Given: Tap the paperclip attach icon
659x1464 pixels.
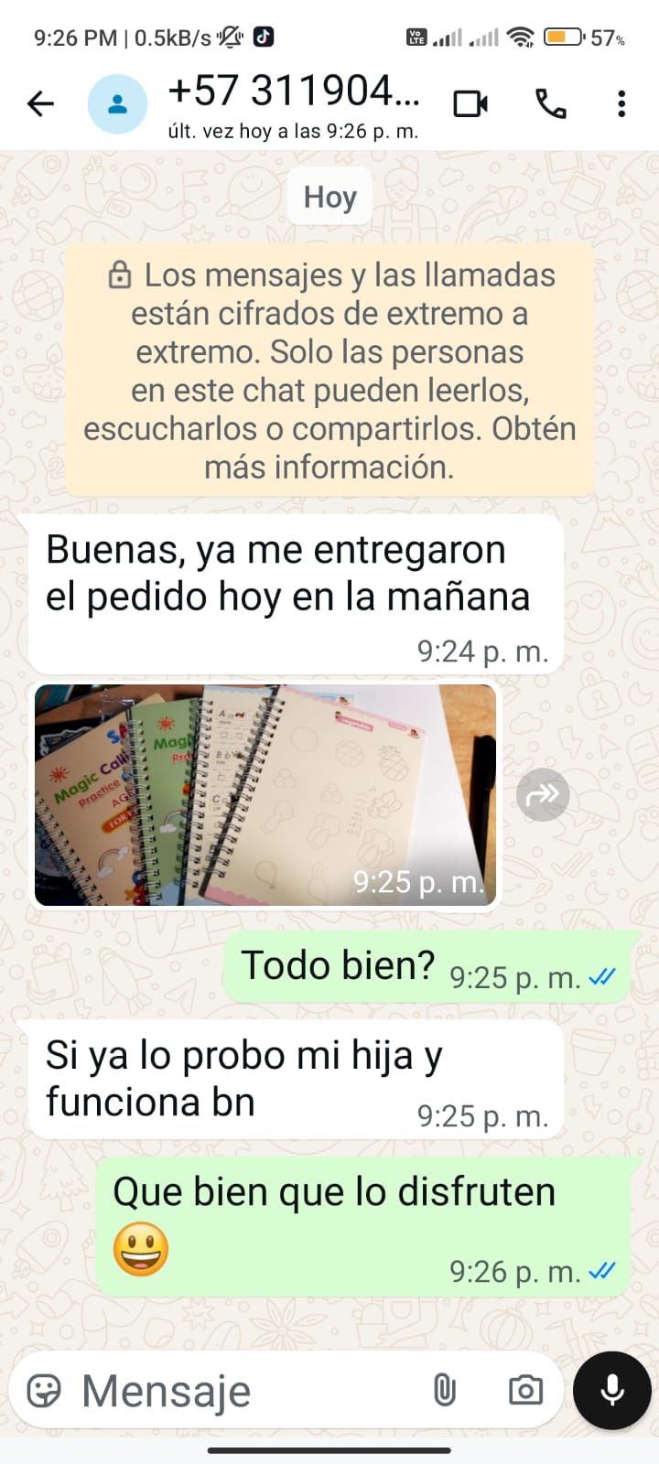Looking at the screenshot, I should click(444, 1391).
